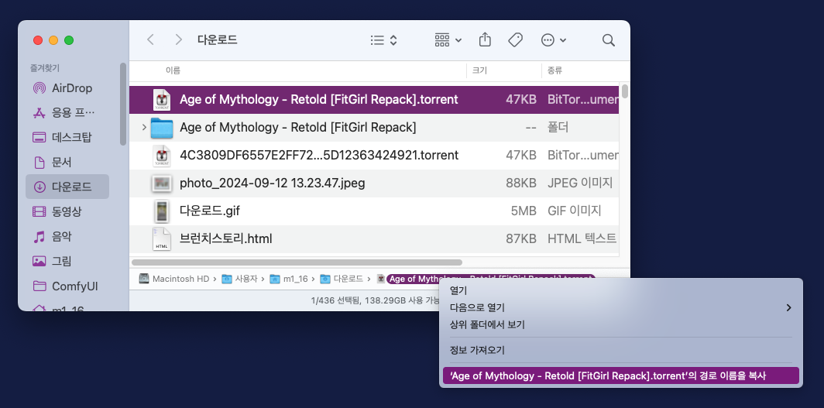The image size is (824, 408).
Task: Click the 1/436 선택됨 status bar text
Action: (x=375, y=300)
